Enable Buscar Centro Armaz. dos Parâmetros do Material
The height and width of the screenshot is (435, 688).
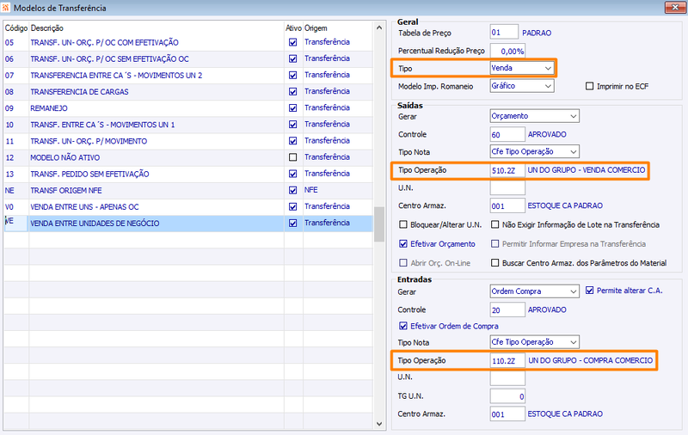[495, 263]
